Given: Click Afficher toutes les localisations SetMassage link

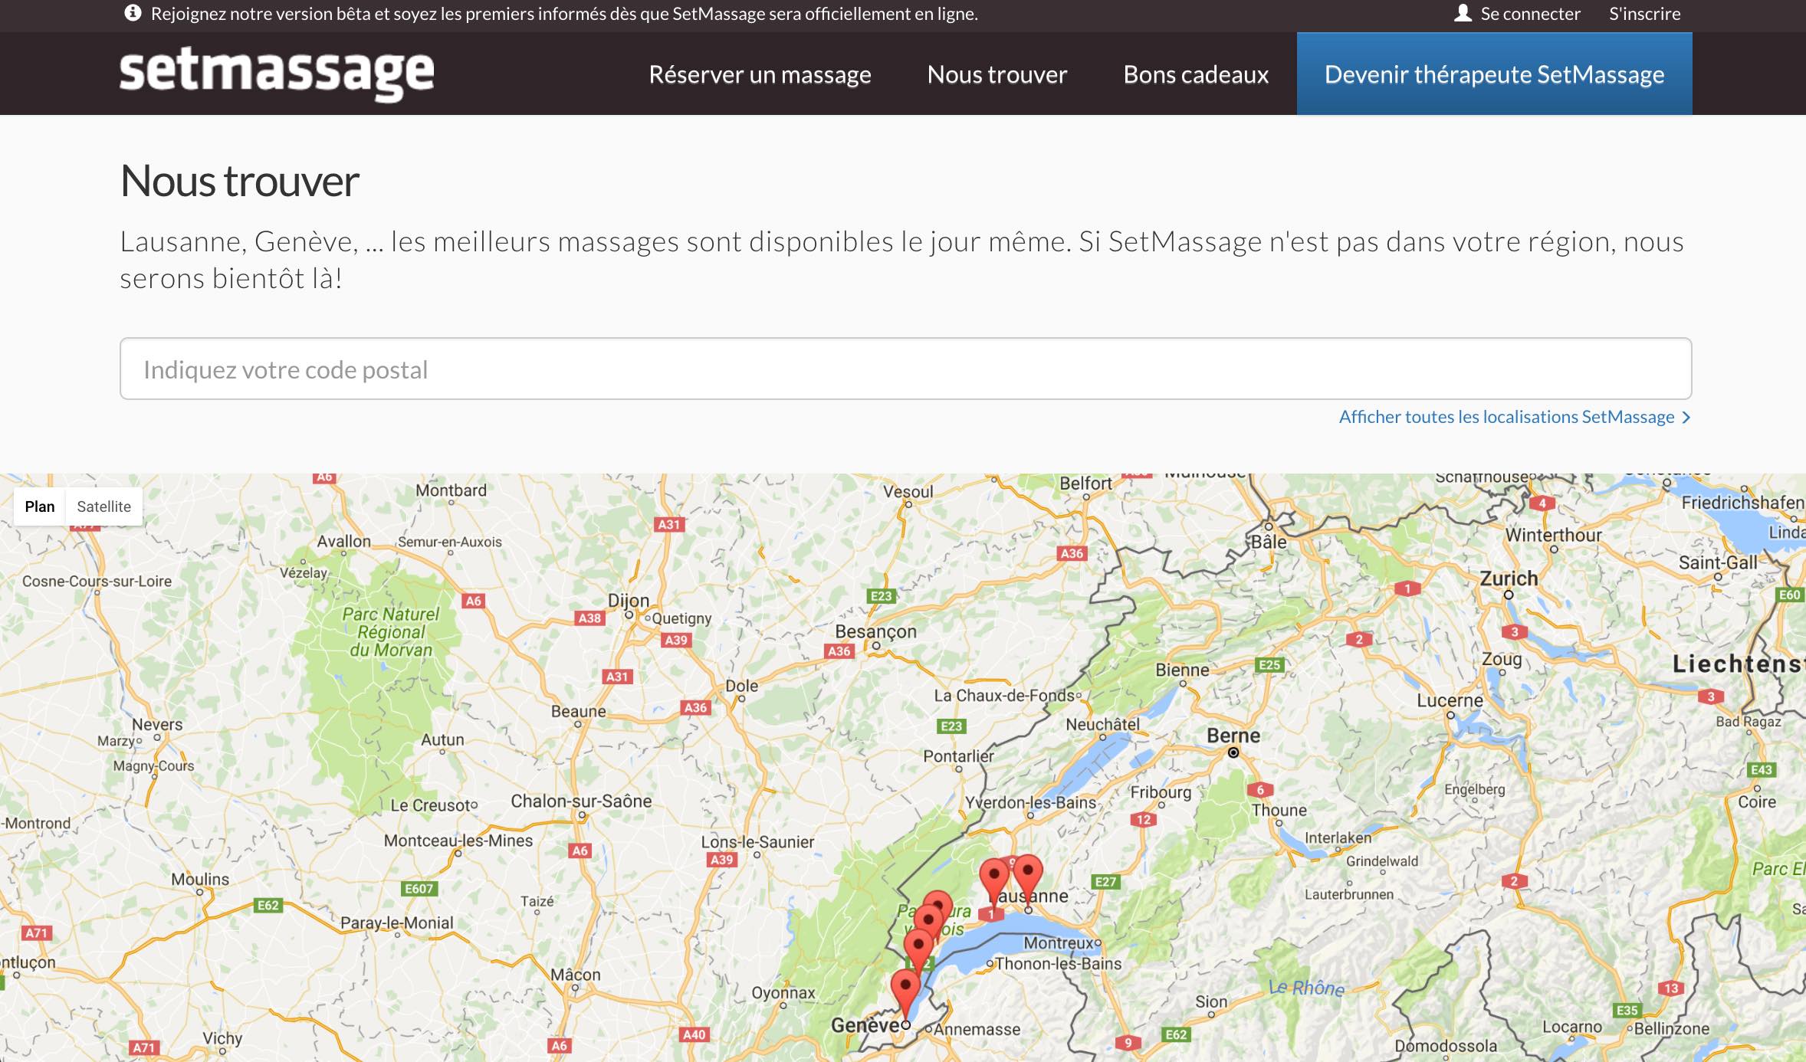Looking at the screenshot, I should click(1506, 417).
